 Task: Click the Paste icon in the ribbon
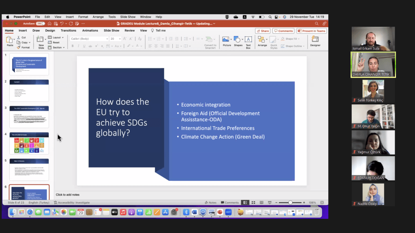click(10, 40)
